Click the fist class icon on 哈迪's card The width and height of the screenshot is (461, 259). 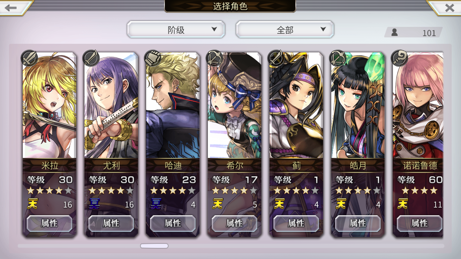click(153, 58)
